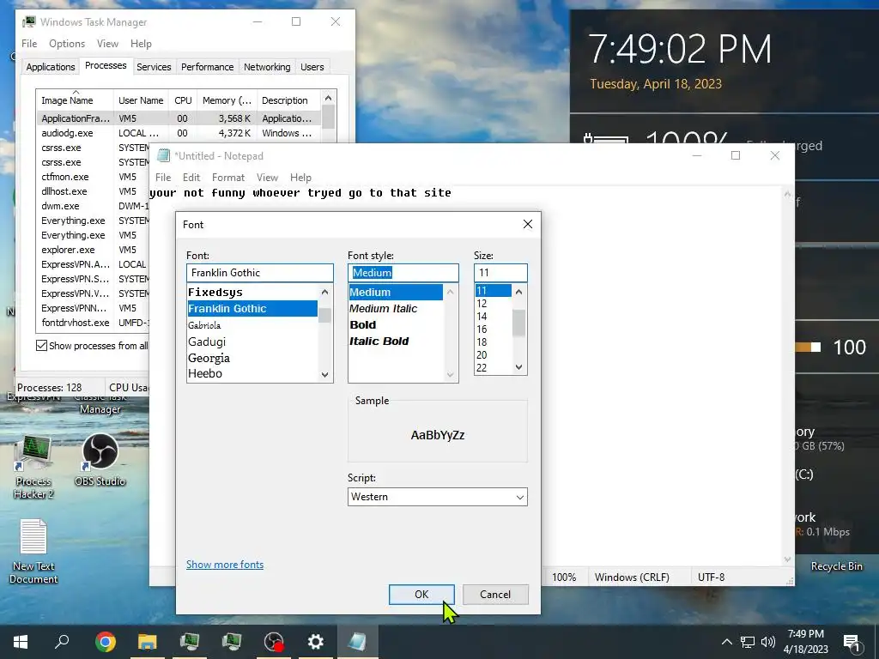Viewport: 879px width, 659px height.
Task: Switch to Applications tab in Task Manager
Action: [51, 67]
